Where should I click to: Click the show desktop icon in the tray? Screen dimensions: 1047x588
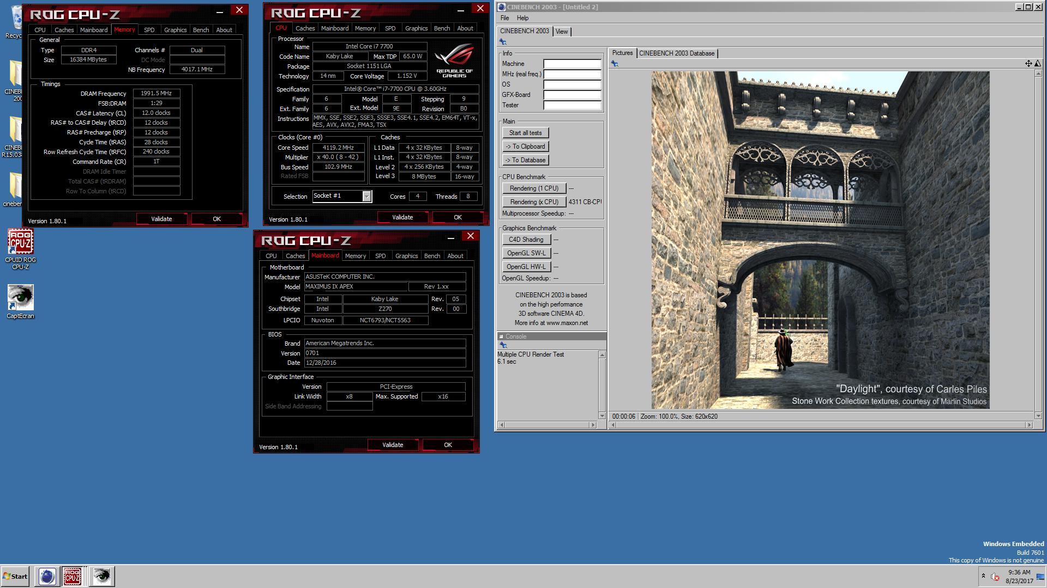(x=1040, y=577)
